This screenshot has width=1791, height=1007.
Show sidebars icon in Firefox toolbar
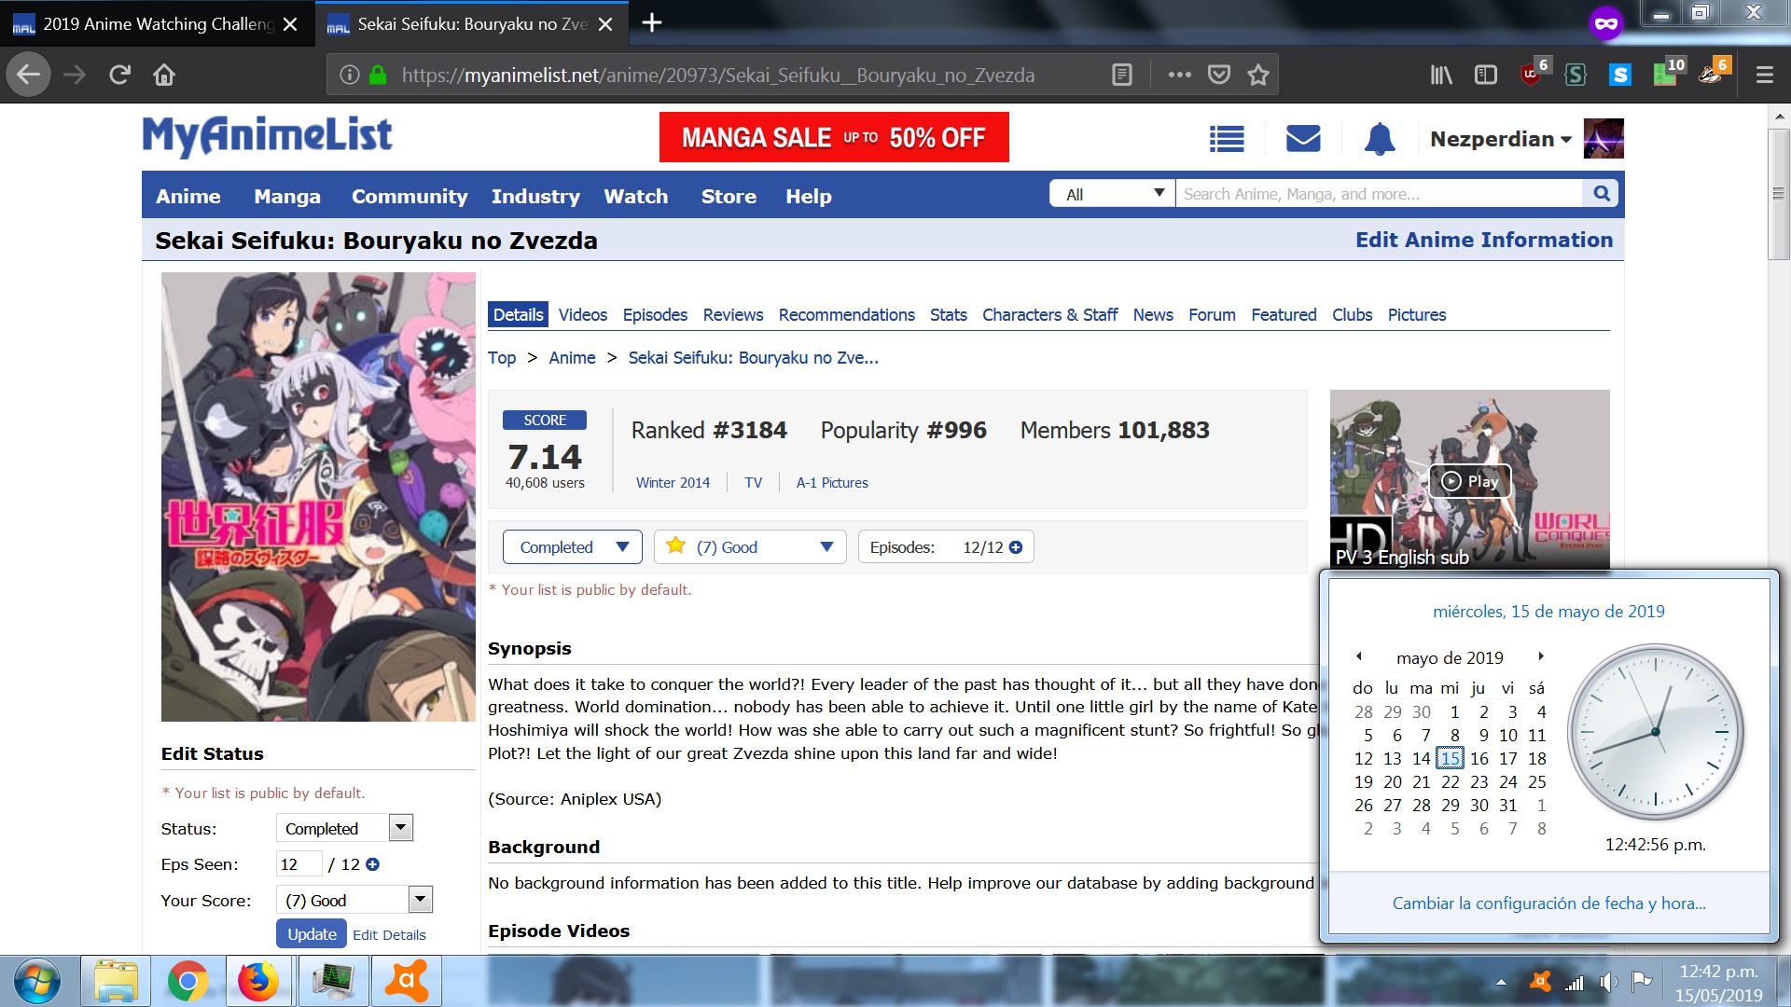pyautogui.click(x=1486, y=75)
